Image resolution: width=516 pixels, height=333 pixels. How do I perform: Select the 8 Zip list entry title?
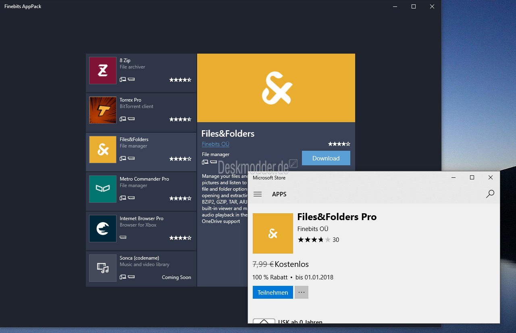point(125,60)
